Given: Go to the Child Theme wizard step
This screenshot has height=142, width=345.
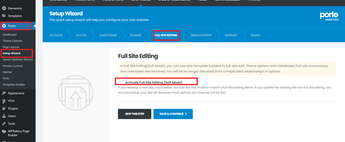Looking at the screenshot, I should (108, 35).
